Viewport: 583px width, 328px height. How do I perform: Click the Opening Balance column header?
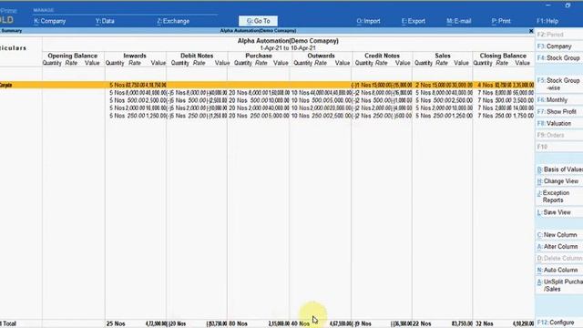click(x=73, y=56)
